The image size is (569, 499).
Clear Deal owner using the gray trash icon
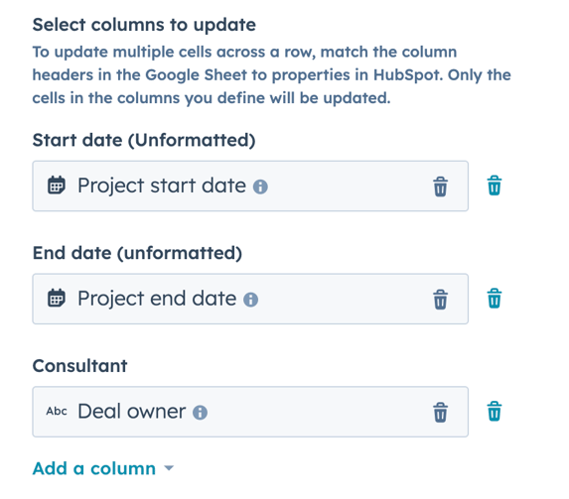440,412
